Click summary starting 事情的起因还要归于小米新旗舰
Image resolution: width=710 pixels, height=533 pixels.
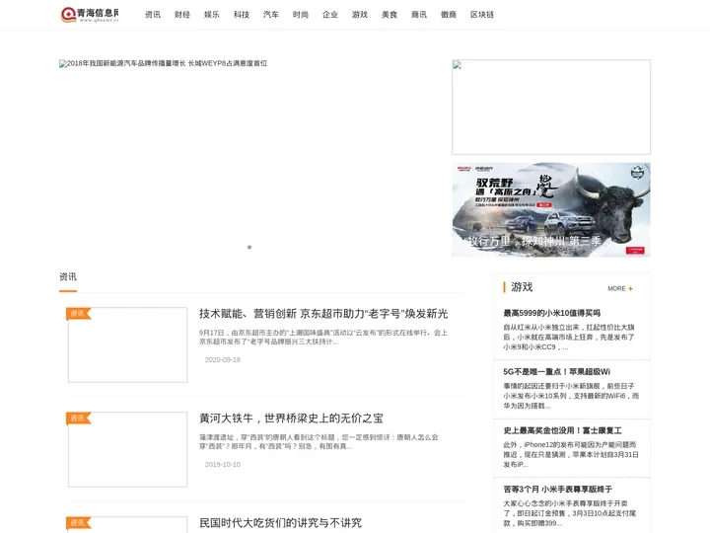pyautogui.click(x=571, y=396)
